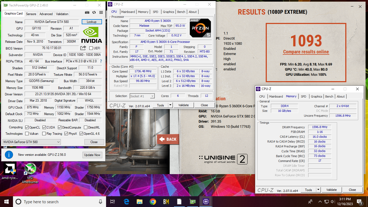Toggle the OpenGL 4.6 checkbox
Image resolution: width=368 pixels, height=207 pixels.
81,133
